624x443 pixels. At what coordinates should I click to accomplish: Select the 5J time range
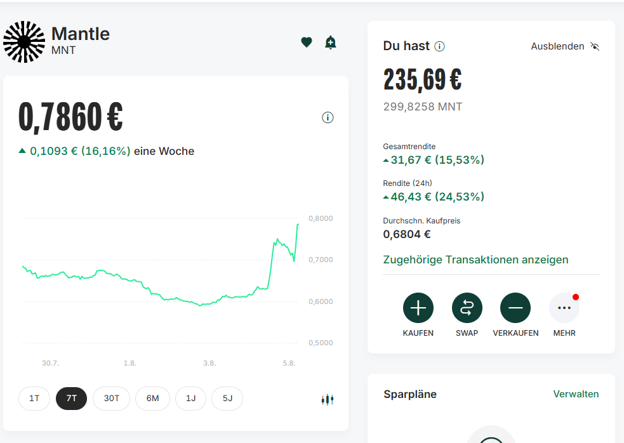point(227,399)
